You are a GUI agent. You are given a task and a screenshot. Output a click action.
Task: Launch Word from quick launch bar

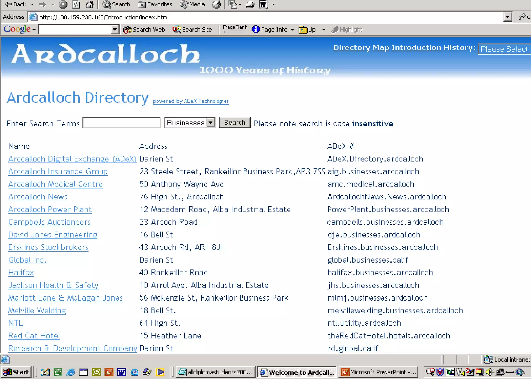(122, 372)
